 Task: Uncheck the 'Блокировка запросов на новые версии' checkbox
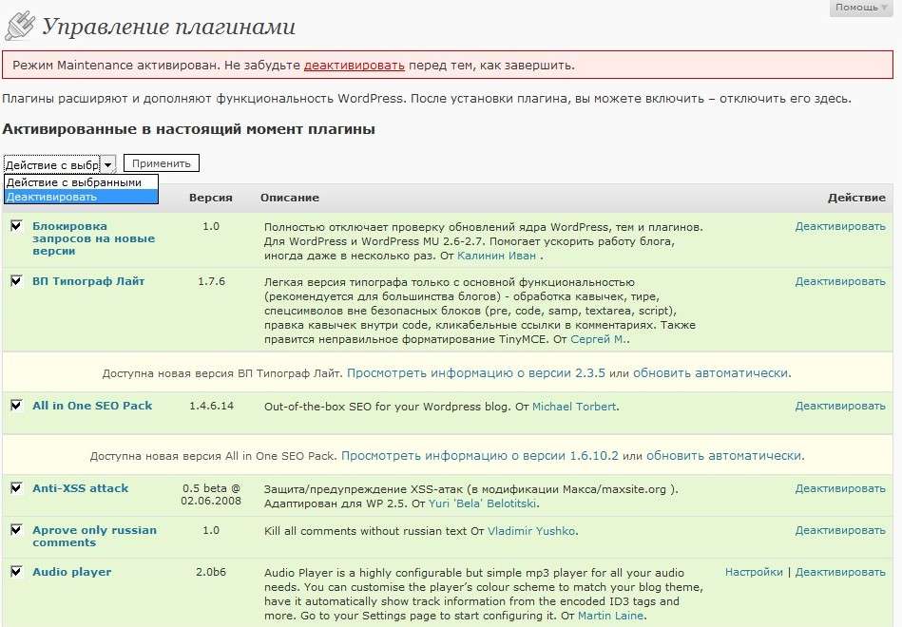pos(16,226)
